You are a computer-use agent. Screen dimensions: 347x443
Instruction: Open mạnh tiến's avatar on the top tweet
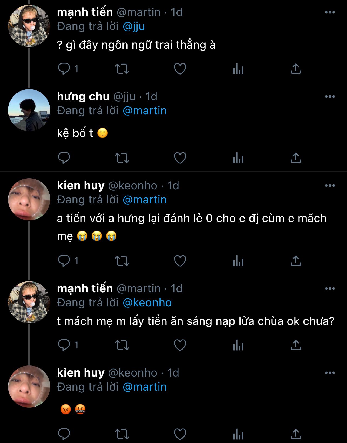(x=29, y=26)
